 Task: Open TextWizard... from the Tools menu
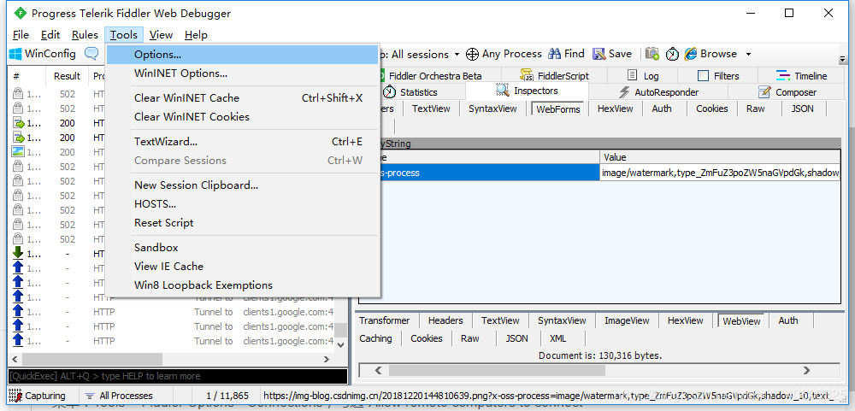pos(243,142)
